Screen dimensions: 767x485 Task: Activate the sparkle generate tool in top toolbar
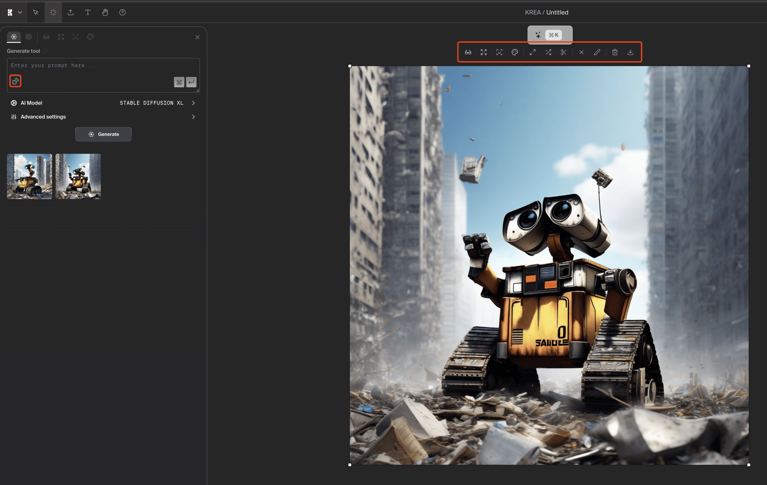tap(53, 12)
